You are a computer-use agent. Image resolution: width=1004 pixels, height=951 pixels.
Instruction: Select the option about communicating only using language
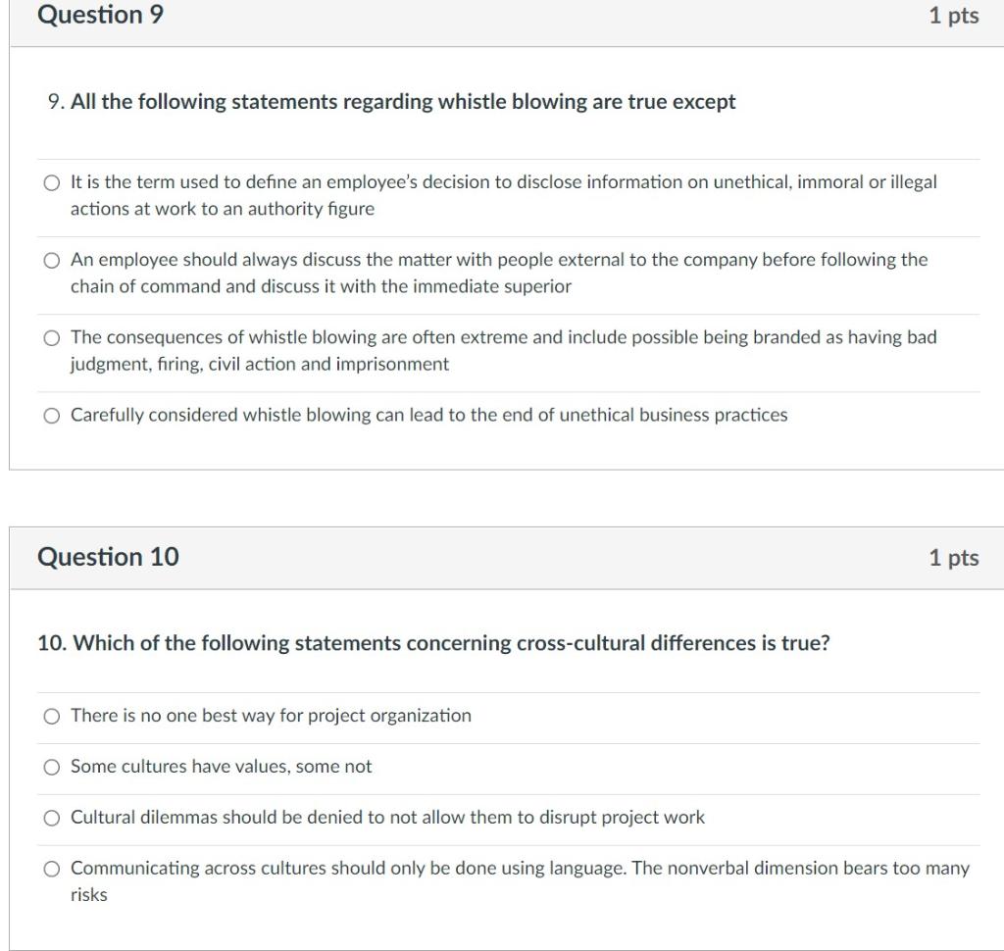[50, 869]
